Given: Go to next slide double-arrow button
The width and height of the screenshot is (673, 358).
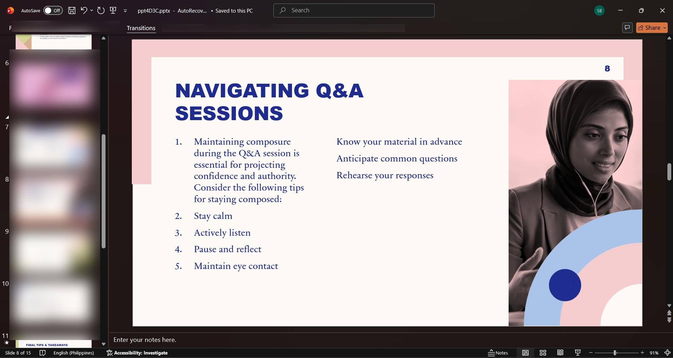Looking at the screenshot, I should click(x=669, y=320).
